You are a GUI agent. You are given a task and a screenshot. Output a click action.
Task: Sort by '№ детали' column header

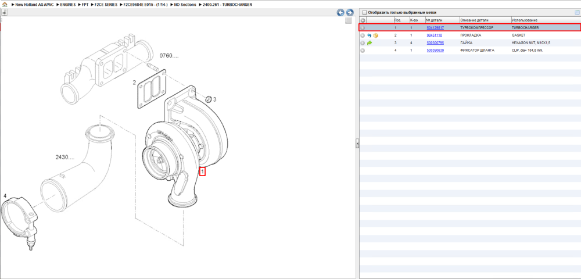[x=442, y=20]
